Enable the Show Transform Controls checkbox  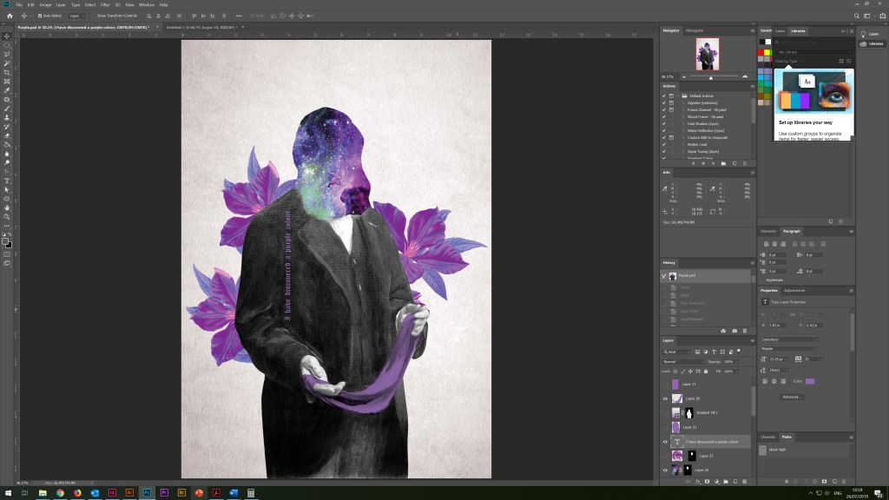pyautogui.click(x=95, y=16)
